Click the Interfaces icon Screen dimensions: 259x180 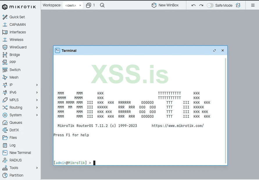tap(5, 32)
